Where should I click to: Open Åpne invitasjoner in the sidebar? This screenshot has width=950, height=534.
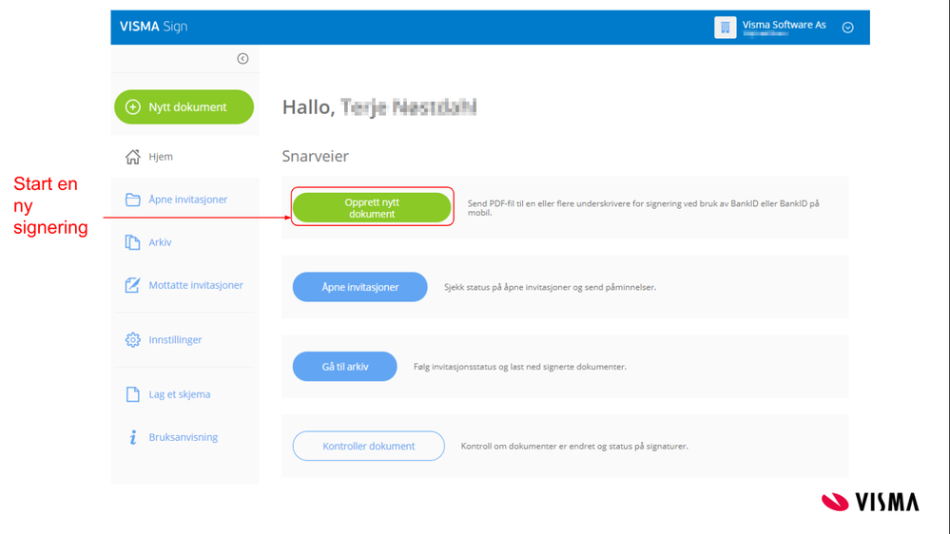point(188,200)
